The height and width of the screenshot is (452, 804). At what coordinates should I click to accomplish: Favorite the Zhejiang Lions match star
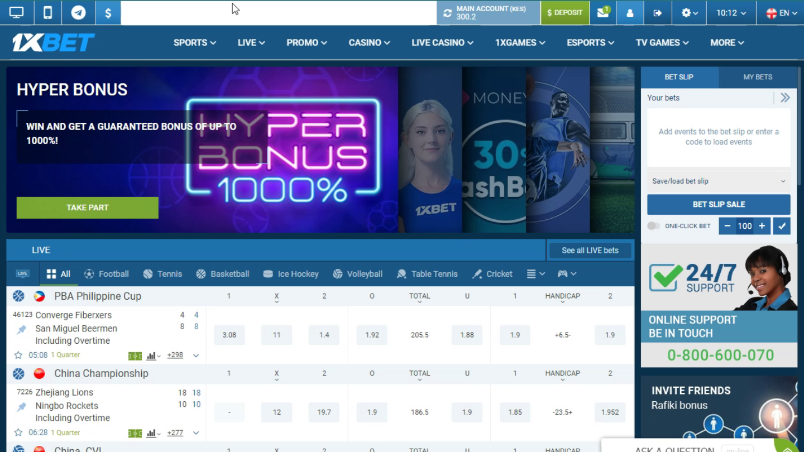click(x=18, y=432)
